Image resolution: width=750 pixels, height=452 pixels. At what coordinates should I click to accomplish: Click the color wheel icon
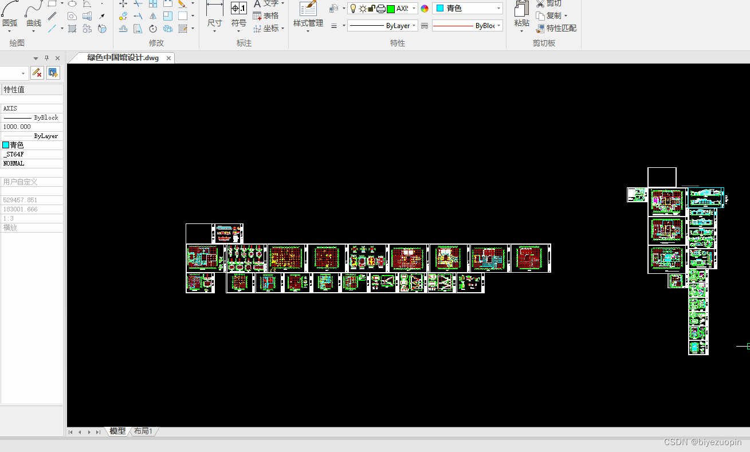pos(425,9)
